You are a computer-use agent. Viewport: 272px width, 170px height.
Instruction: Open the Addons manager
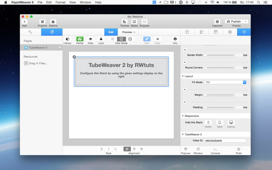(x=53, y=22)
